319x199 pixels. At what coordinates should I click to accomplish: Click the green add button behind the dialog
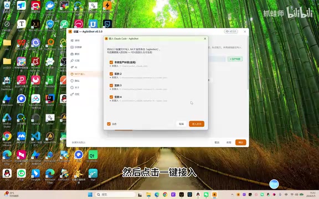point(235,59)
